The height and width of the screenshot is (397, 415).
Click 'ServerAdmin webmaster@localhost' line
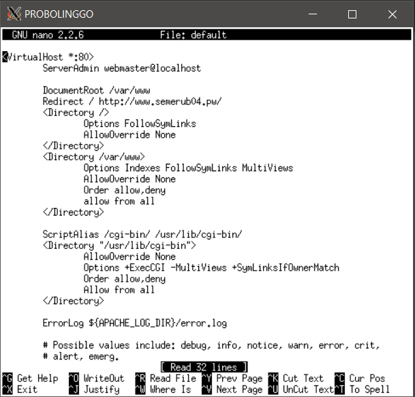click(x=122, y=68)
